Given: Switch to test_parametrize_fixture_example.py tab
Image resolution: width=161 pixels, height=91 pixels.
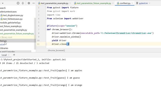Looking at the screenshot, I should coord(94,3).
